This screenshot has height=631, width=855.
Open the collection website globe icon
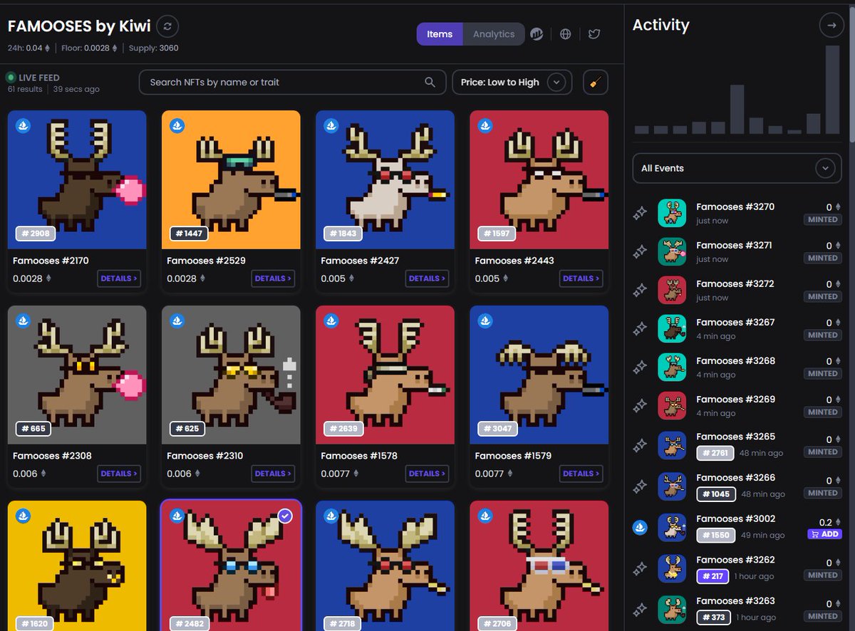pyautogui.click(x=565, y=33)
